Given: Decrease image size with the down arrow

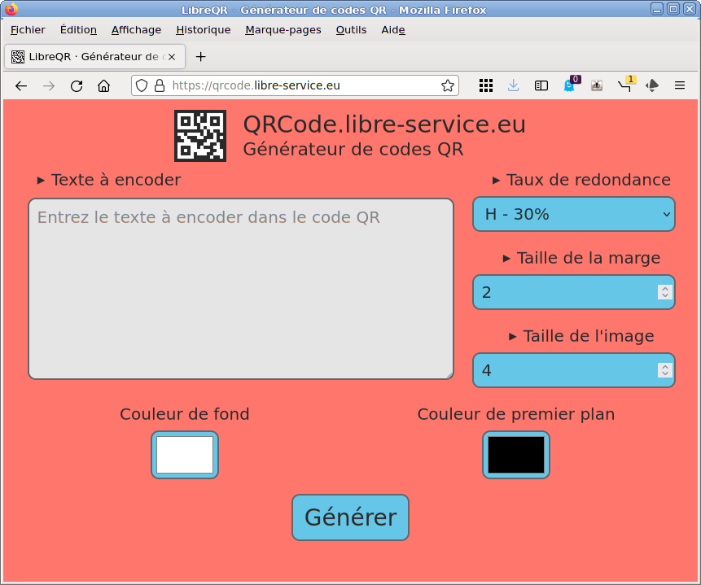Looking at the screenshot, I should 665,374.
